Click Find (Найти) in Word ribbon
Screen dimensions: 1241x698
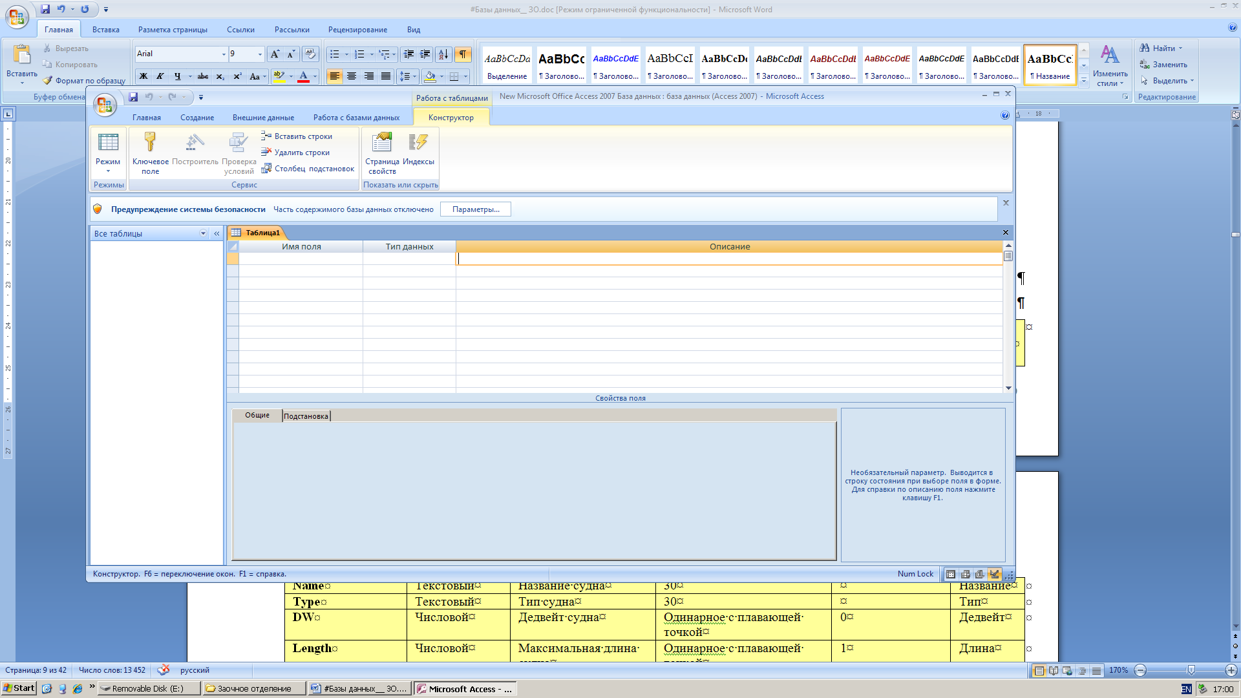click(1161, 48)
